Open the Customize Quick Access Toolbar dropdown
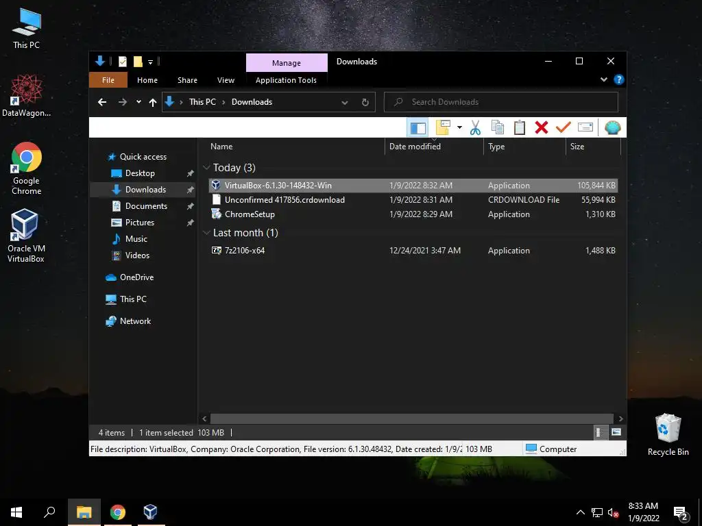 pos(150,62)
